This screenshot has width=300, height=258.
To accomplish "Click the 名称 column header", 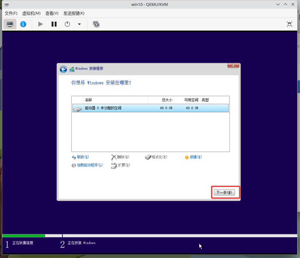I will tap(116, 100).
